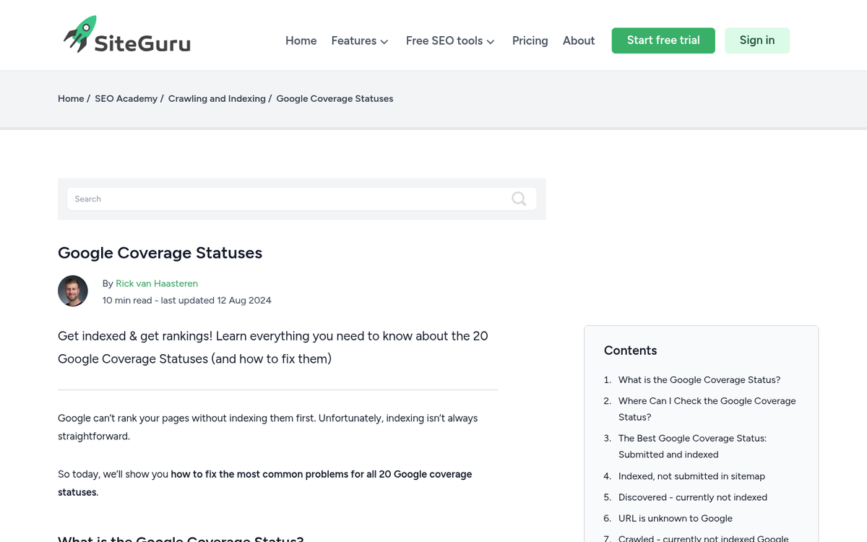
Task: Open the Pricing page
Action: tap(530, 40)
